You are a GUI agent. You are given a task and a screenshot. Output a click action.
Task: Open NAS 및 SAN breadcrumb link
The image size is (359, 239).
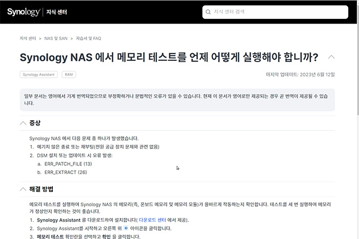click(56, 38)
